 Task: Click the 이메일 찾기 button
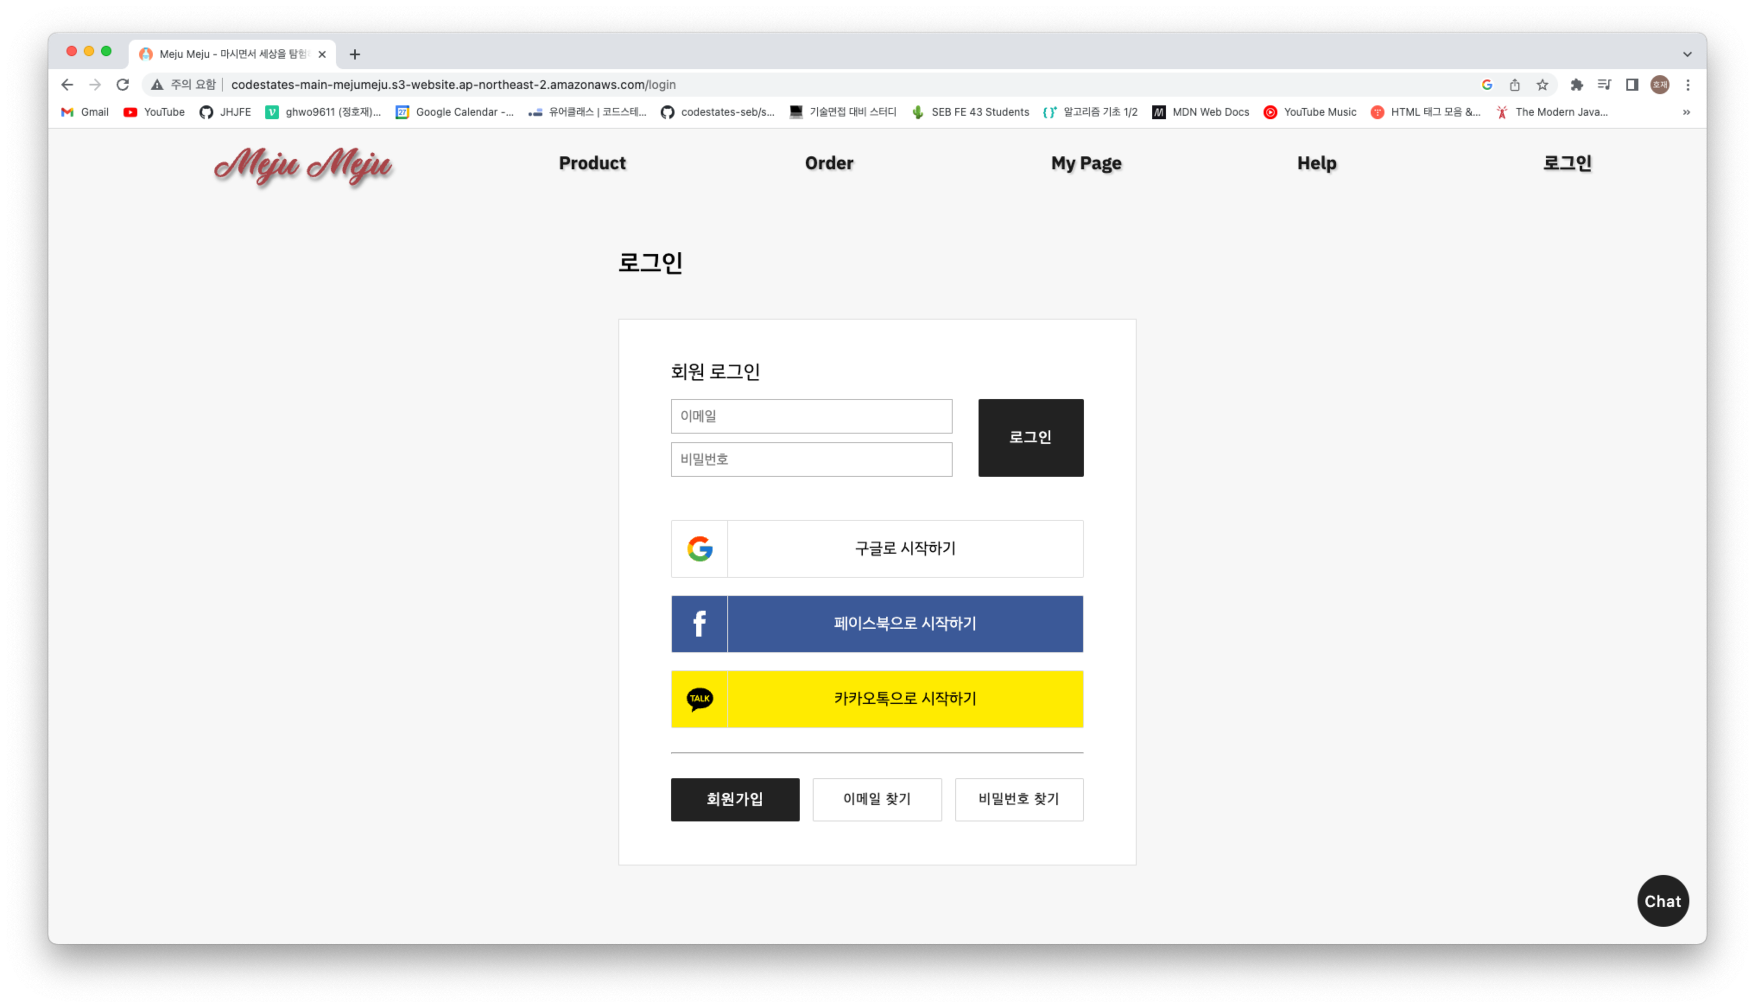tap(877, 799)
